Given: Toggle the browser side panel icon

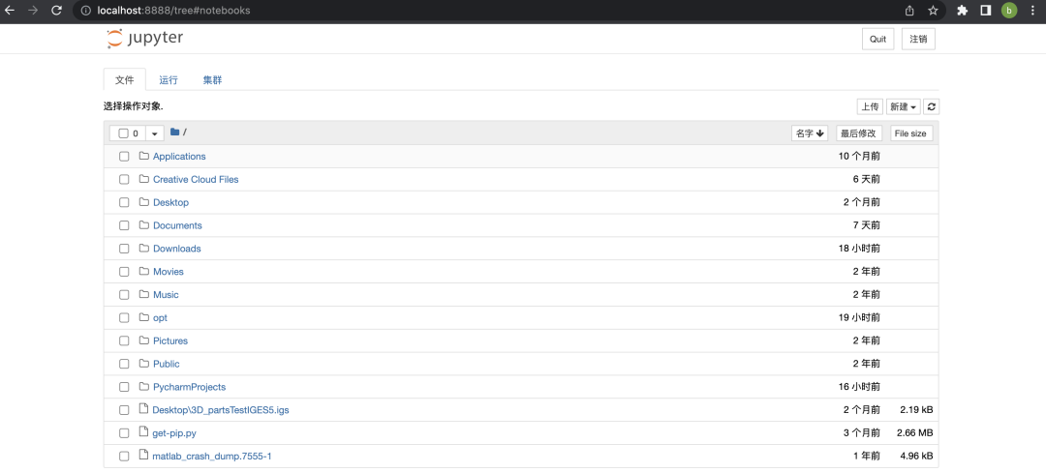Looking at the screenshot, I should point(985,10).
